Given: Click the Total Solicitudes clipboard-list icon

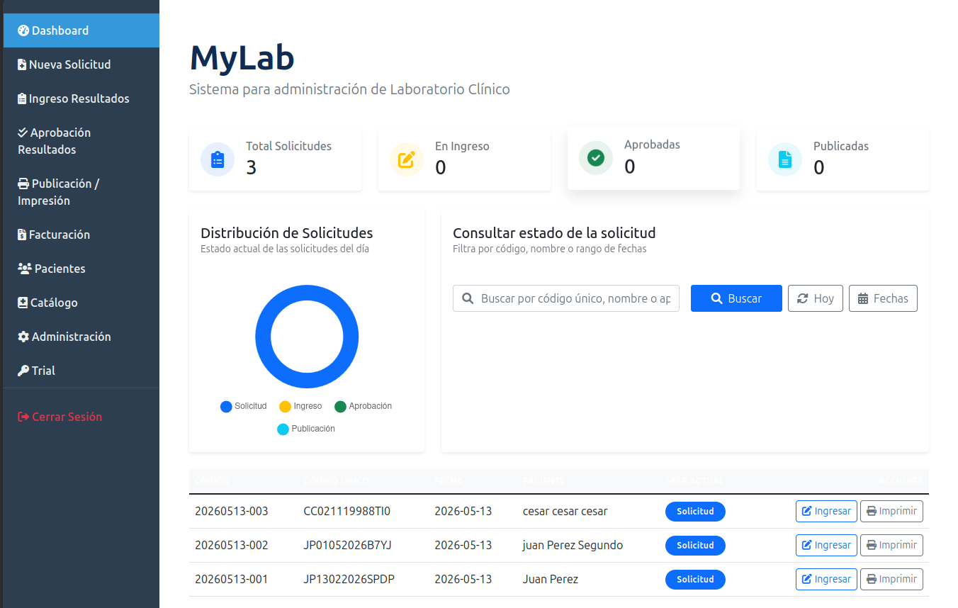Looking at the screenshot, I should point(218,159).
